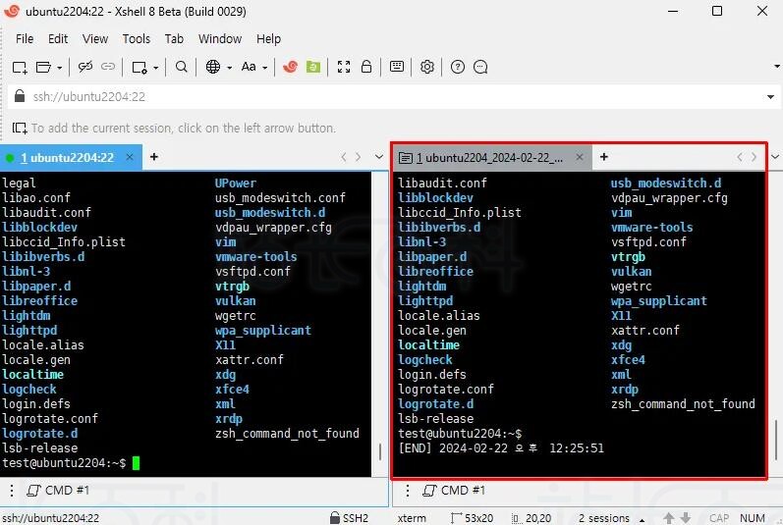783x525 pixels.
Task: Expand the Aa font dropdown arrow
Action: click(x=265, y=68)
